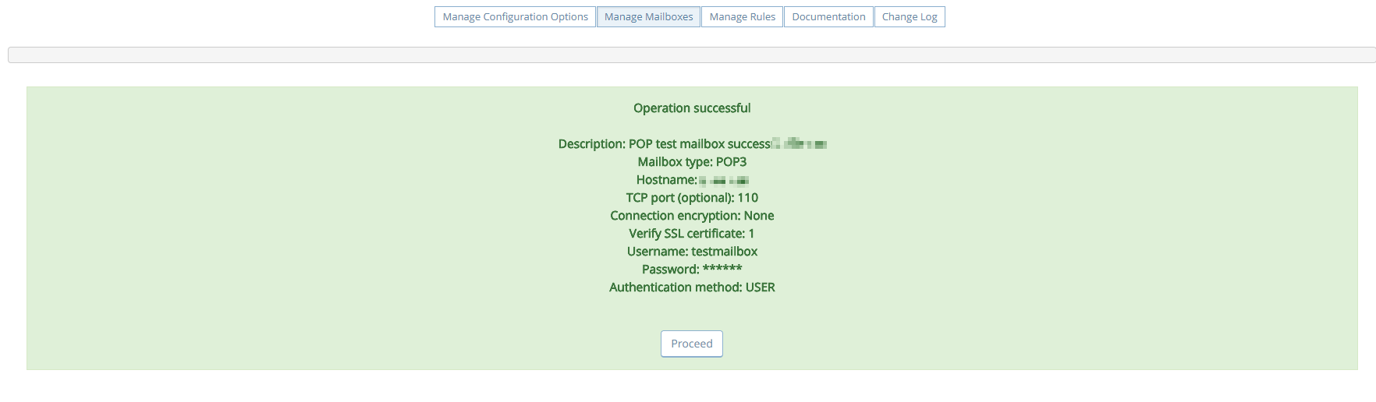This screenshot has width=1376, height=402.
Task: Click the Verify SSL certificate line
Action: [x=692, y=234]
